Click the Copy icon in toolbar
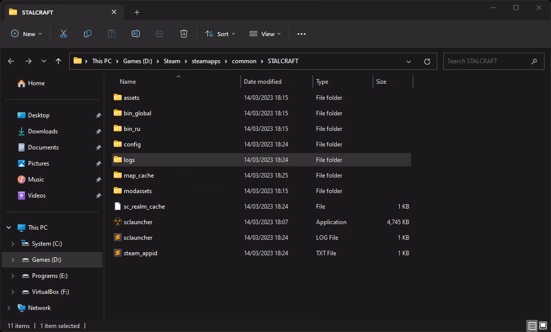This screenshot has width=551, height=332. [x=88, y=34]
